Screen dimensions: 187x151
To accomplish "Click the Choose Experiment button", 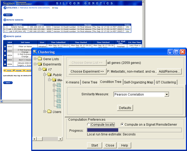I will (x=88, y=71).
